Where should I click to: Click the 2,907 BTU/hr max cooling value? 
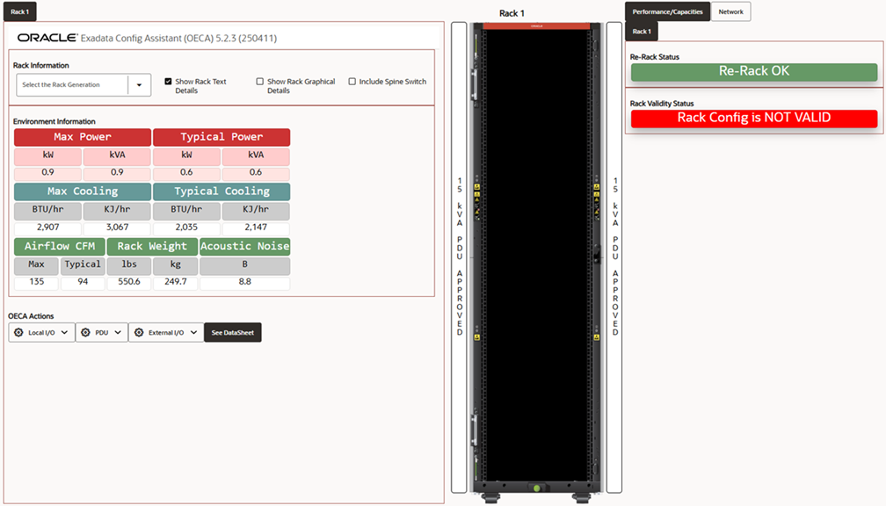click(x=48, y=227)
